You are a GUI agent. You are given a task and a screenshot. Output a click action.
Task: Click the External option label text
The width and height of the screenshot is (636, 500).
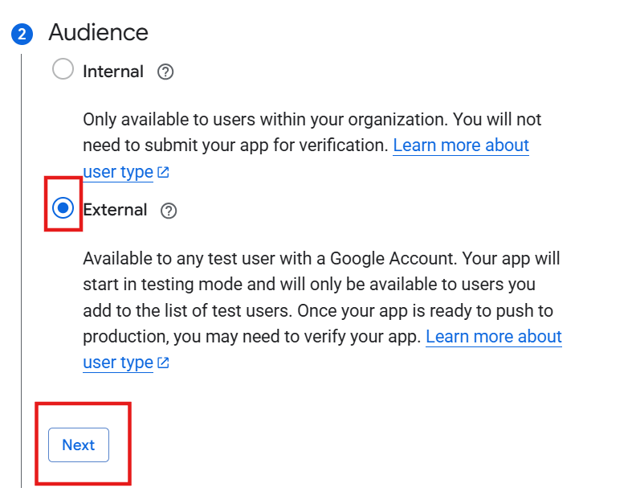pos(115,210)
